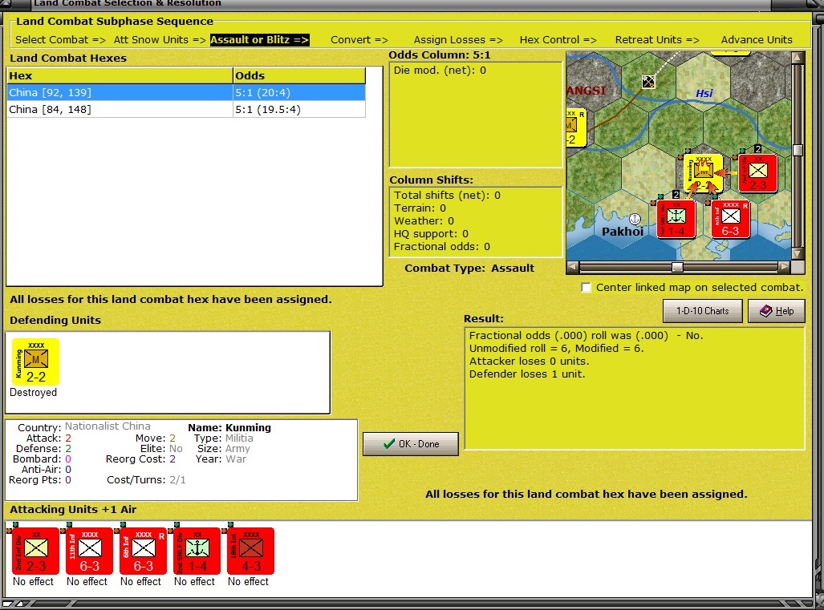Screen dimensions: 824x610
Task: Enable center linked map on selected combat
Action: point(586,287)
